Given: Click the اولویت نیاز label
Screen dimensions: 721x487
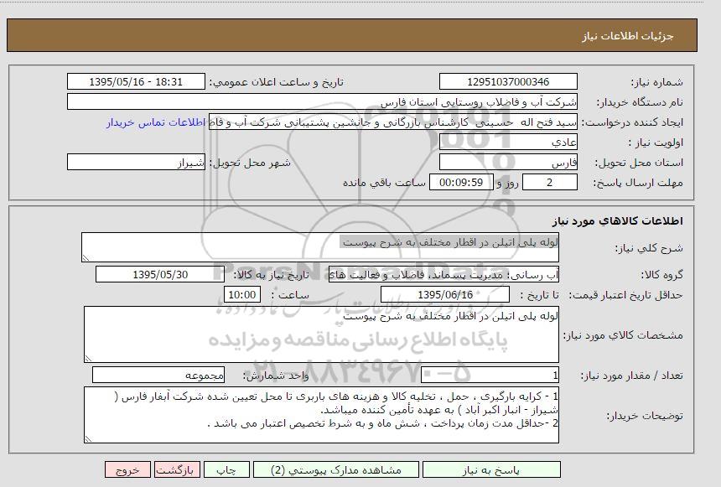Looking at the screenshot, I should [656, 142].
